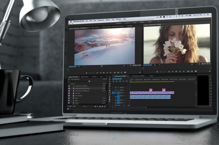Click Export Frame camera in Program monitor
The image size is (219, 145).
point(196,71)
